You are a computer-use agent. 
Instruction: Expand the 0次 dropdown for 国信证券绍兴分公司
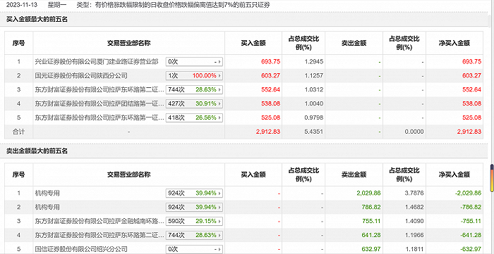pos(194,249)
